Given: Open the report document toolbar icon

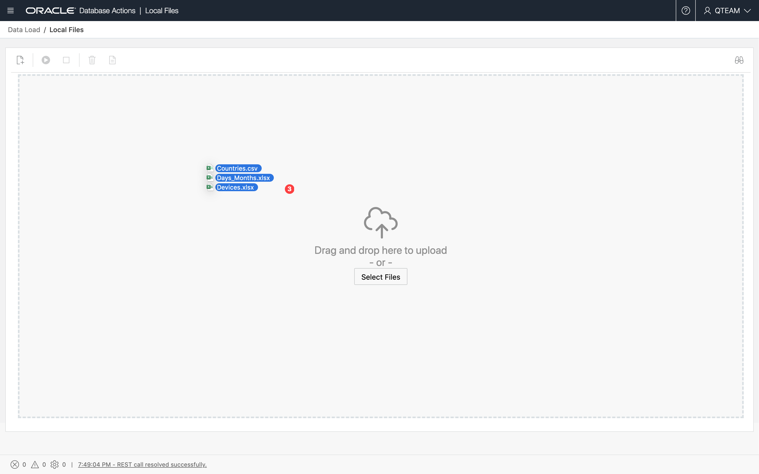Looking at the screenshot, I should [112, 60].
